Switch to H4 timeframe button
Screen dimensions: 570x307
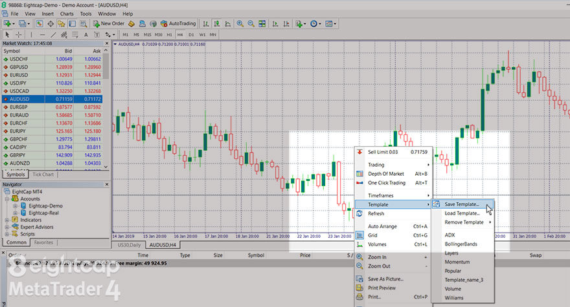coord(180,35)
